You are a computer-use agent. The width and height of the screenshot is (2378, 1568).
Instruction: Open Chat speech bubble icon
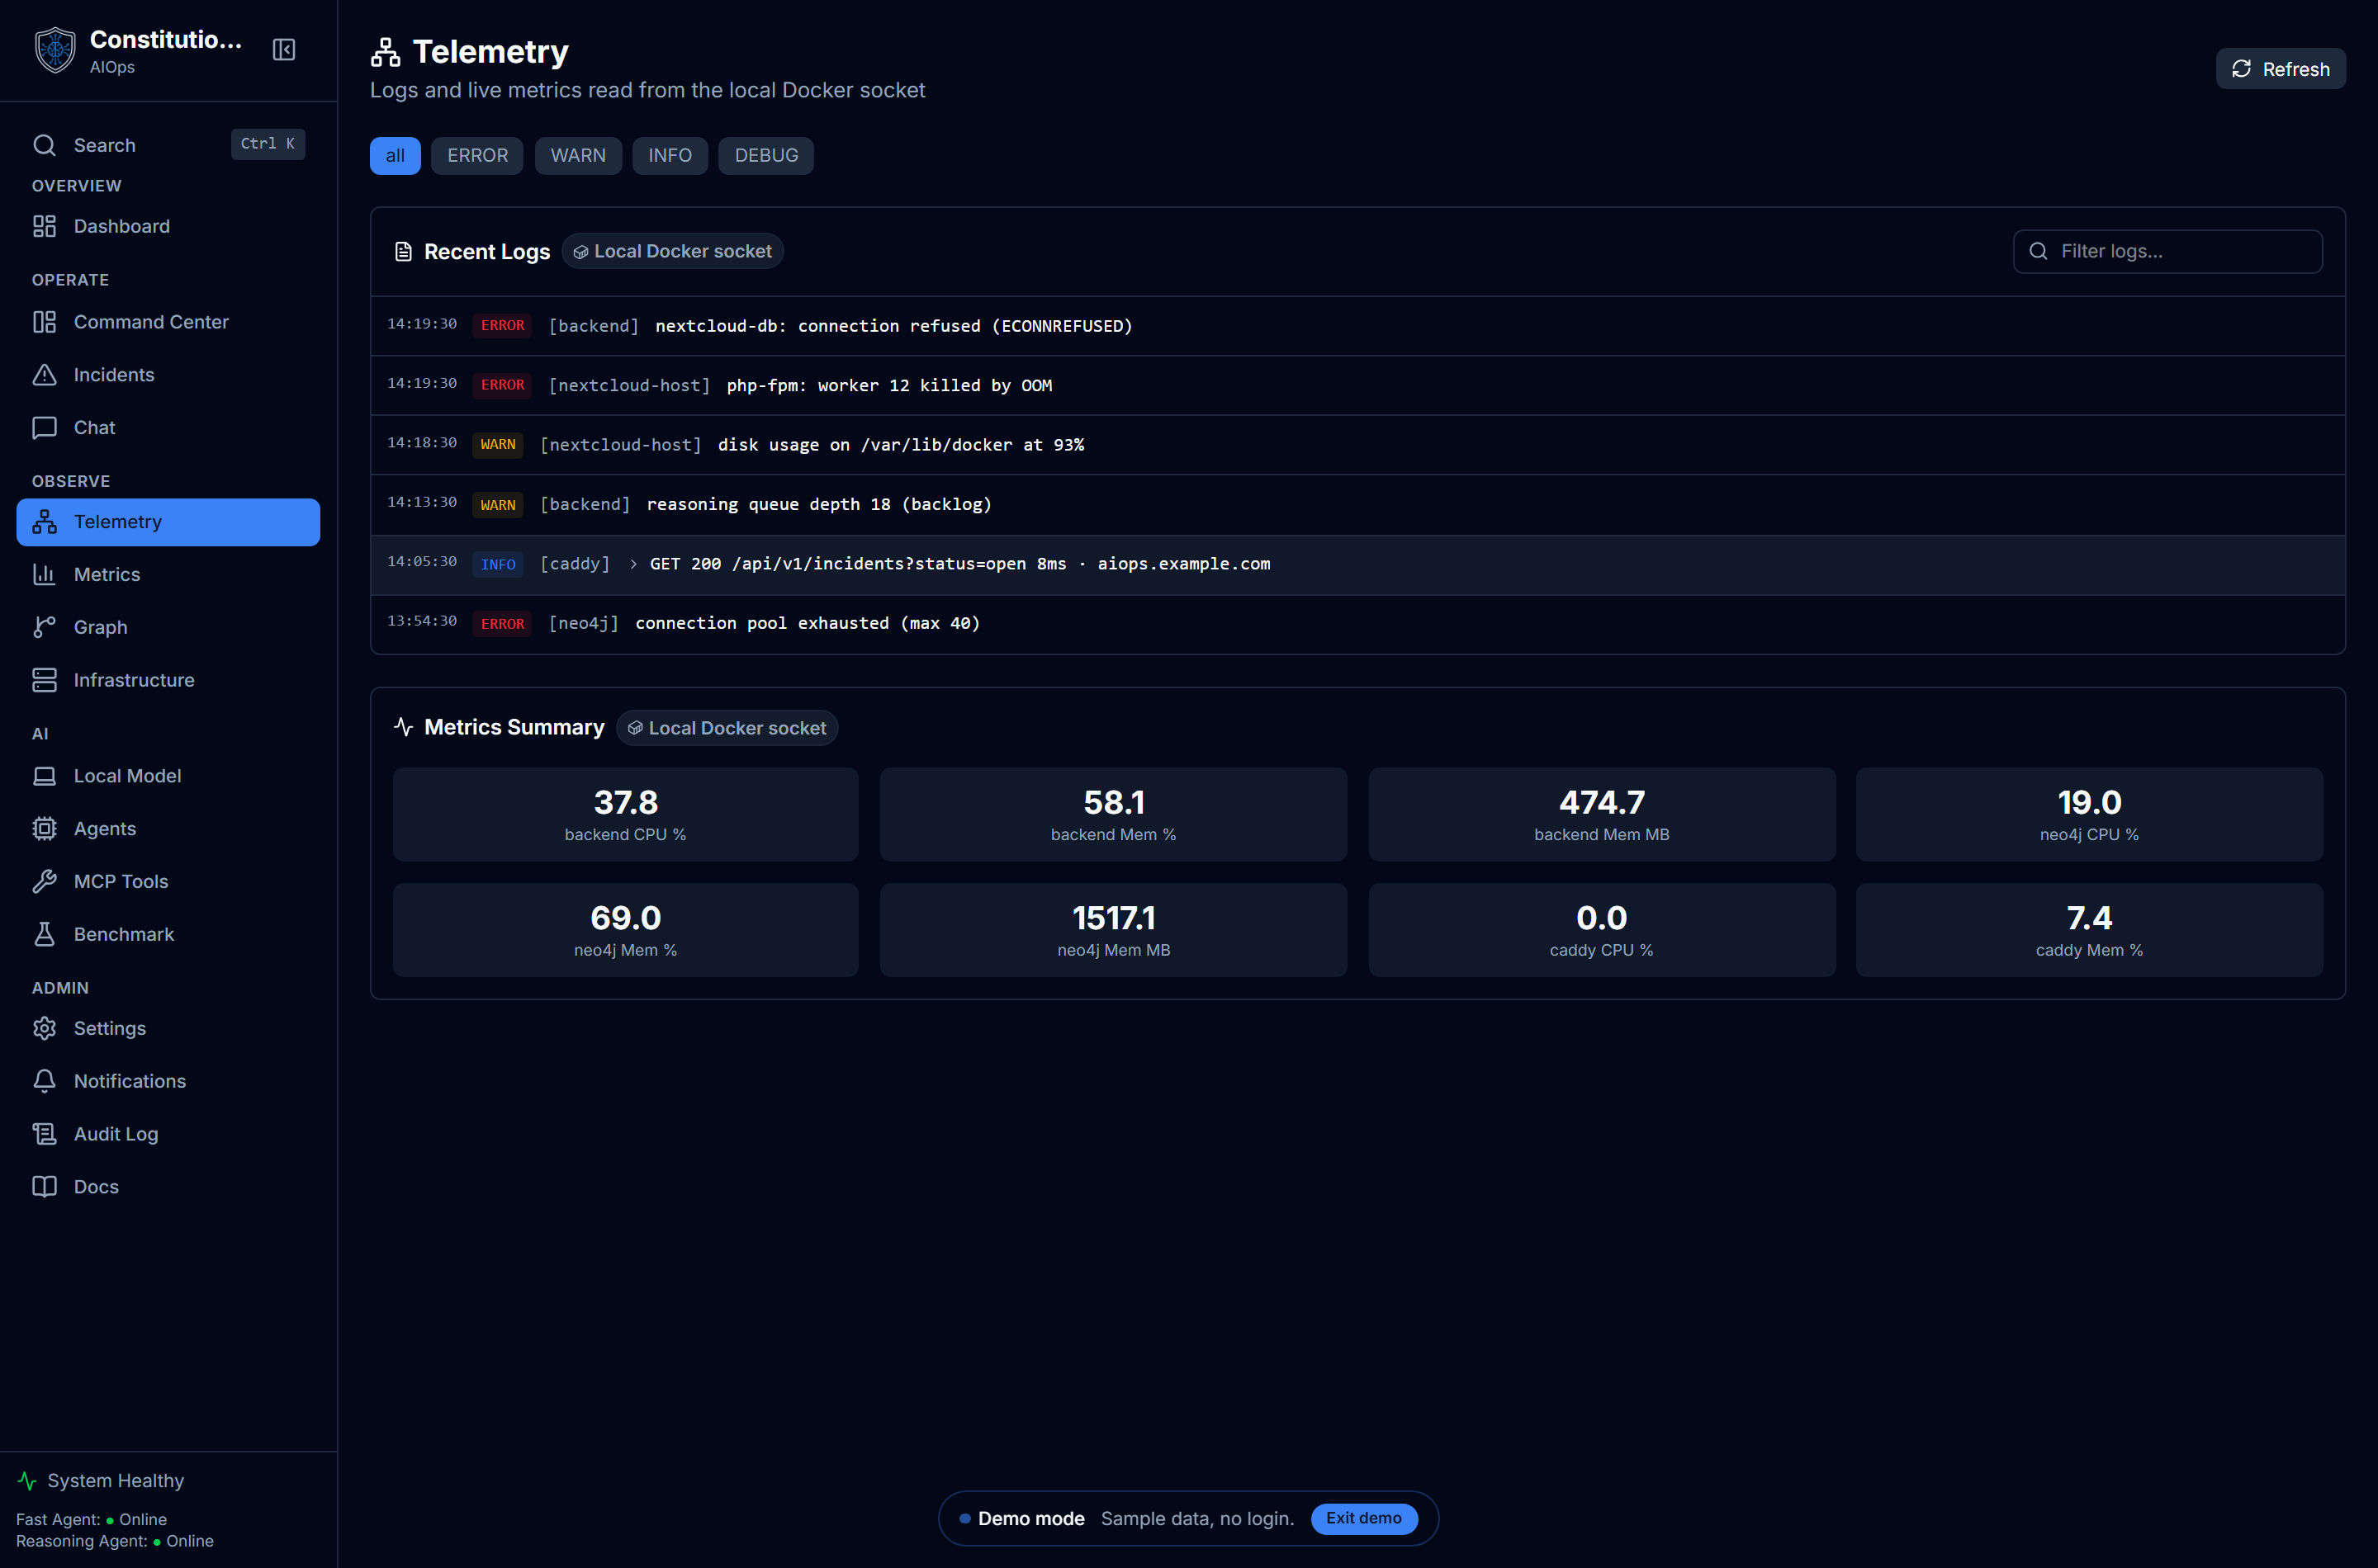[x=44, y=428]
